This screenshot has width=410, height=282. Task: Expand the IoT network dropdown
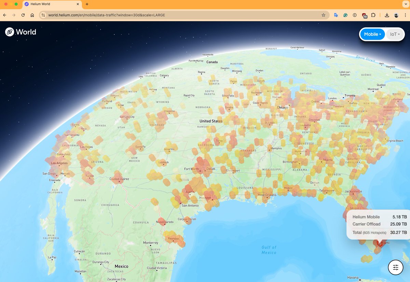pyautogui.click(x=395, y=34)
